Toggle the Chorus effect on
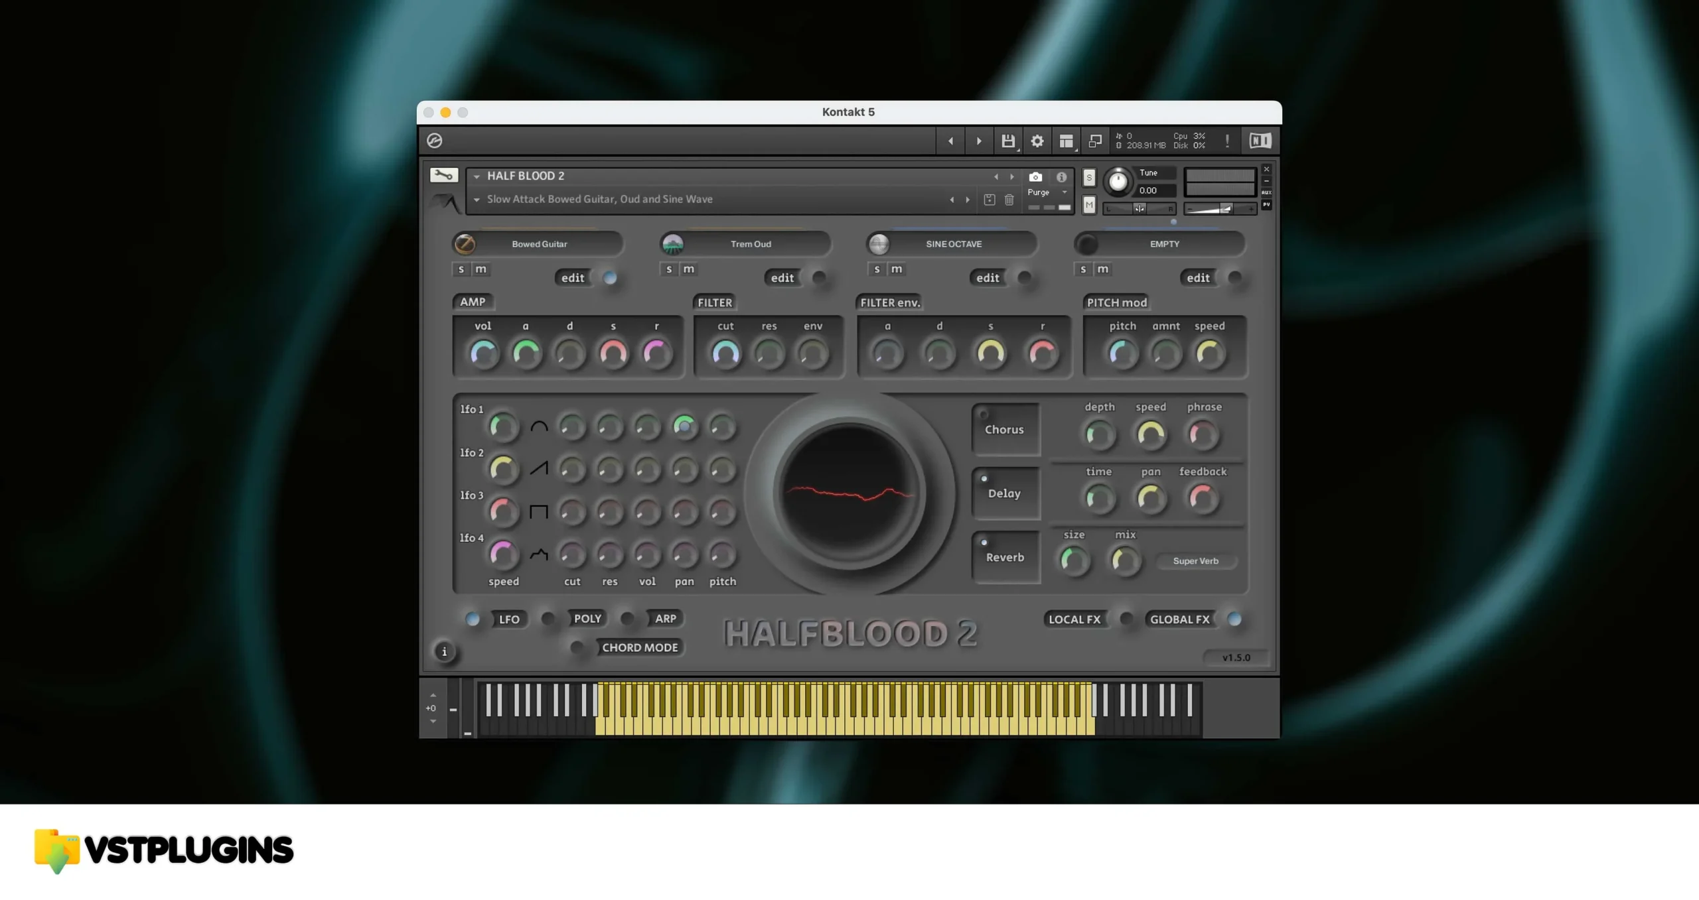Viewport: 1699px width, 900px height. point(1005,429)
